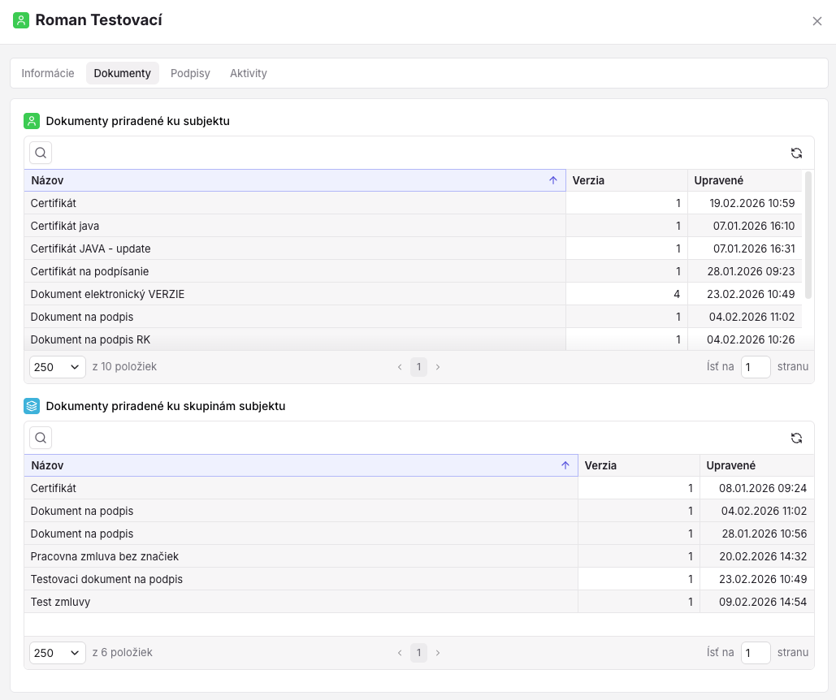
Task: Select the Dokumenty tab
Action: point(122,73)
